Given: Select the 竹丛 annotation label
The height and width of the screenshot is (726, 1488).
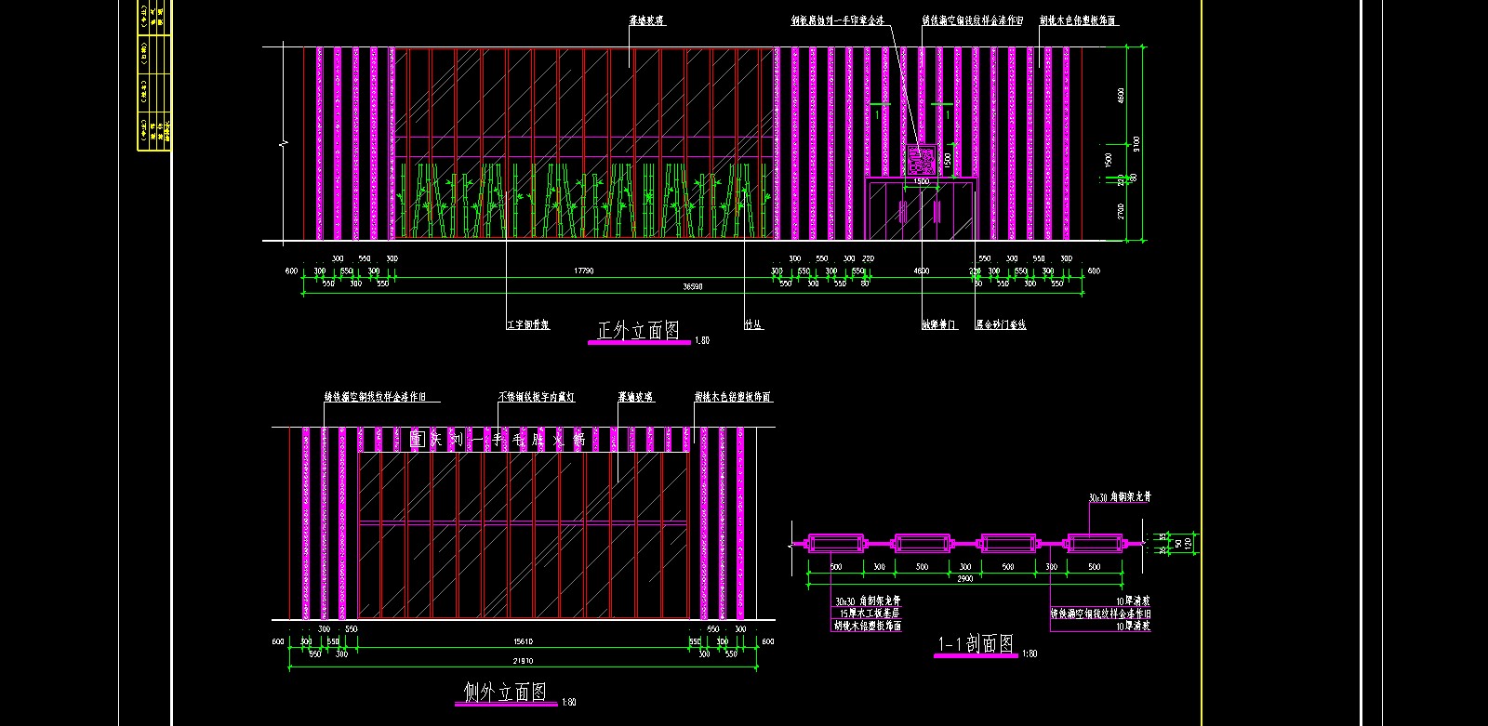Looking at the screenshot, I should point(753,325).
